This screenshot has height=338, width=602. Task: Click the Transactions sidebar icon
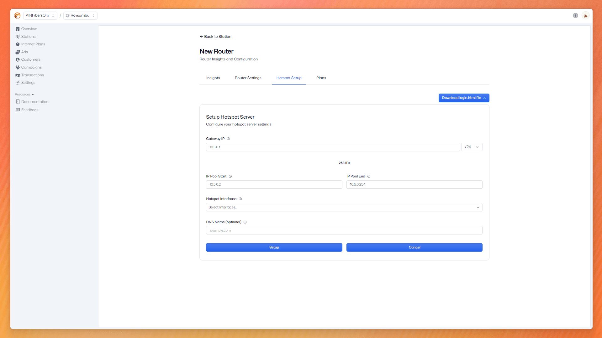[x=18, y=75]
